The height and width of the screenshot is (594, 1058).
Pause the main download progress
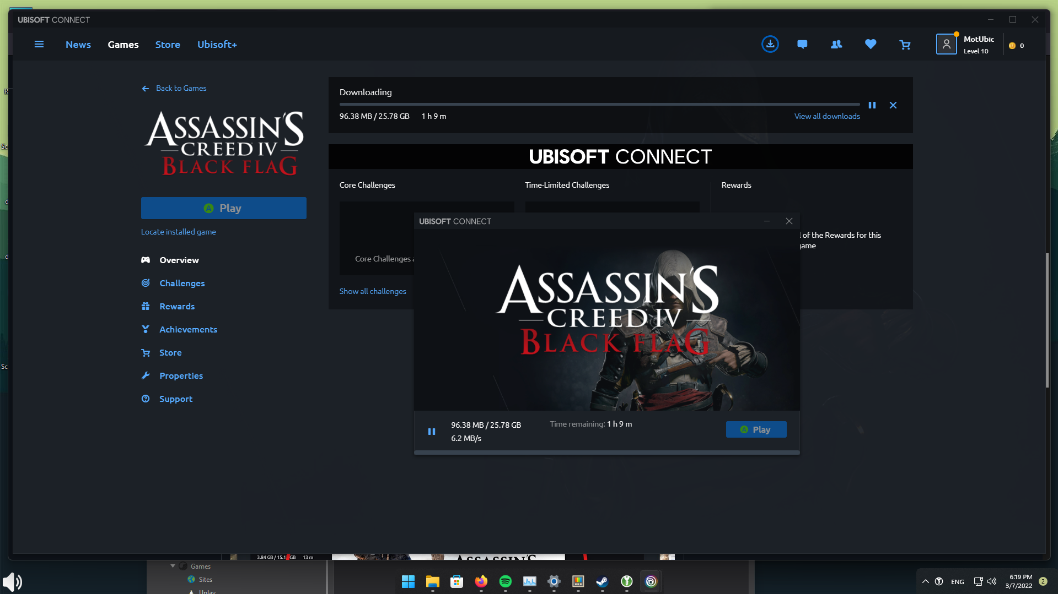(872, 105)
